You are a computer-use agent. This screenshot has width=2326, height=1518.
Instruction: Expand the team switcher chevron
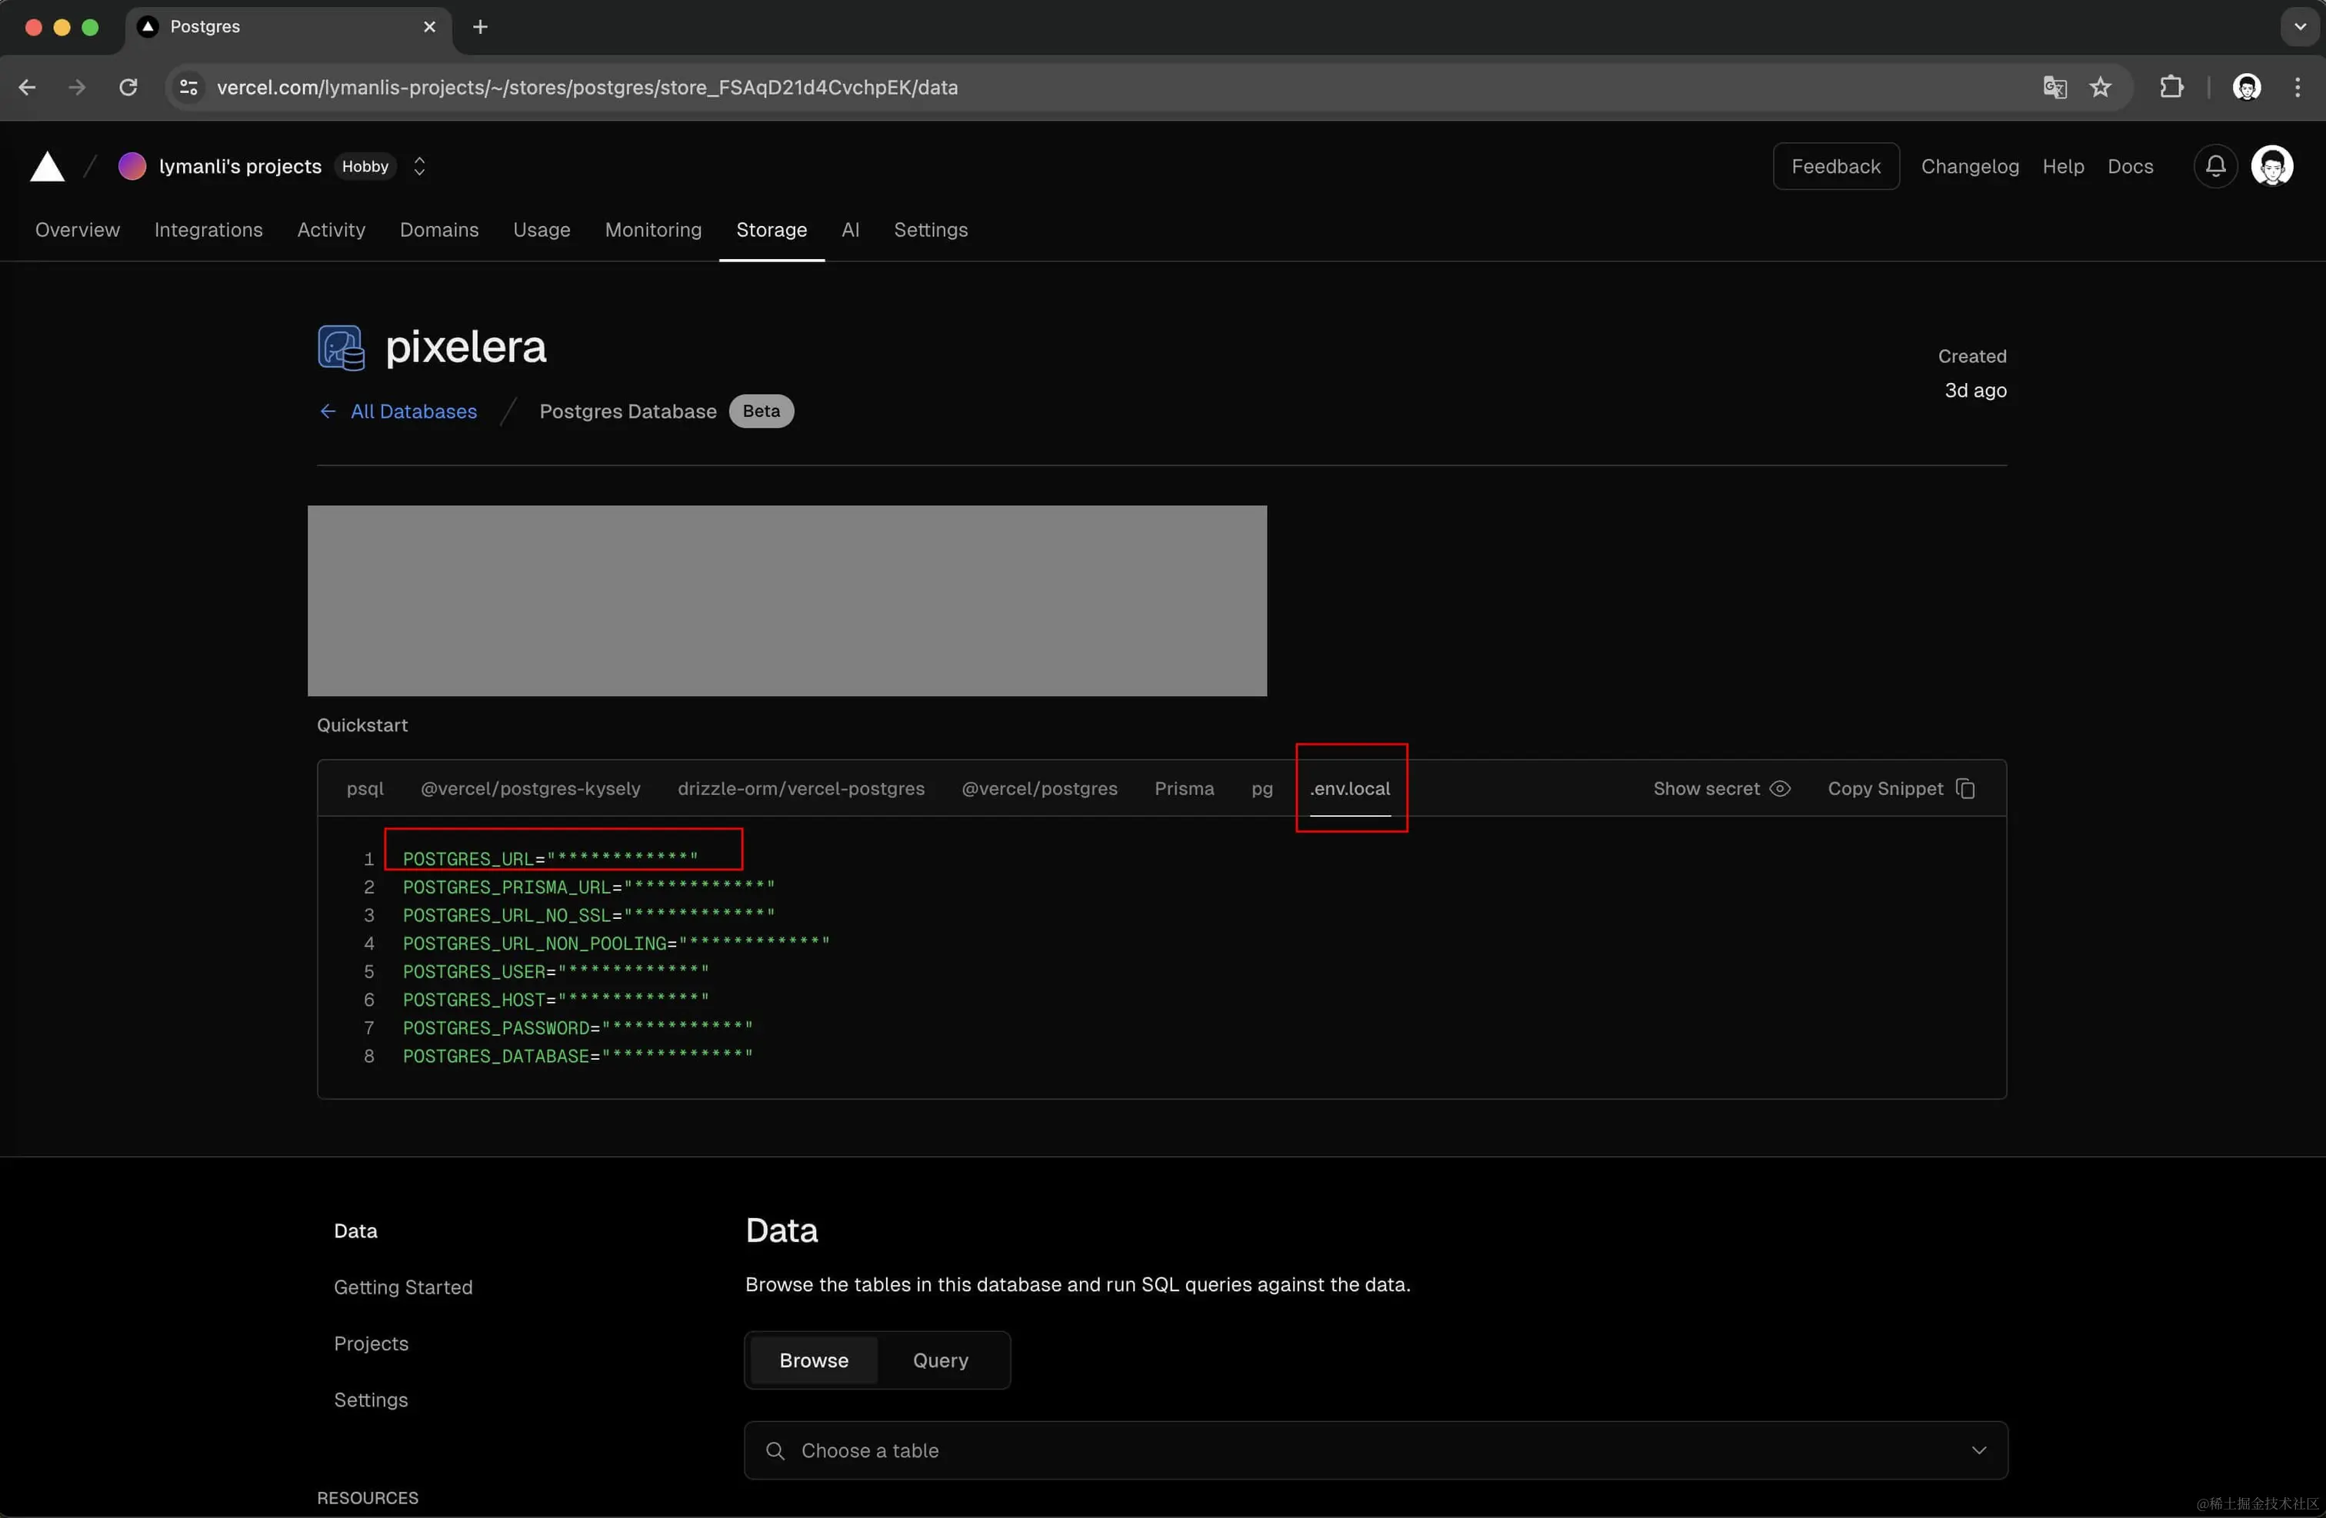pos(419,166)
